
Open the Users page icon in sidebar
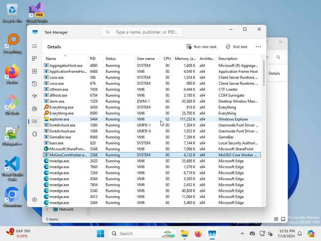(x=34, y=109)
